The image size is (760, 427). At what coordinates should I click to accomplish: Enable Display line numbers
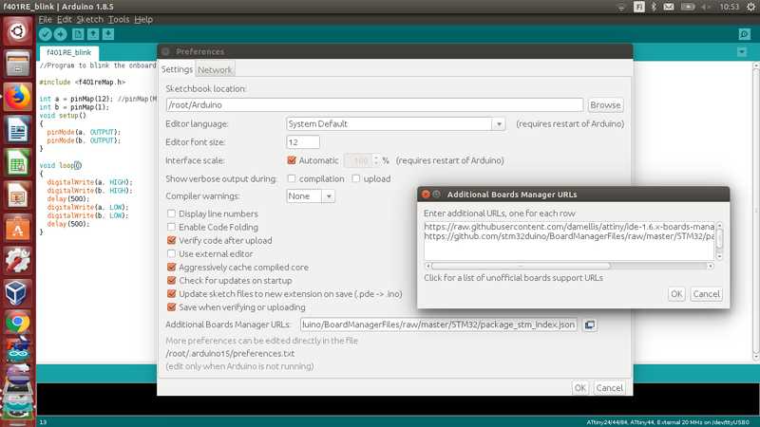[x=171, y=213]
